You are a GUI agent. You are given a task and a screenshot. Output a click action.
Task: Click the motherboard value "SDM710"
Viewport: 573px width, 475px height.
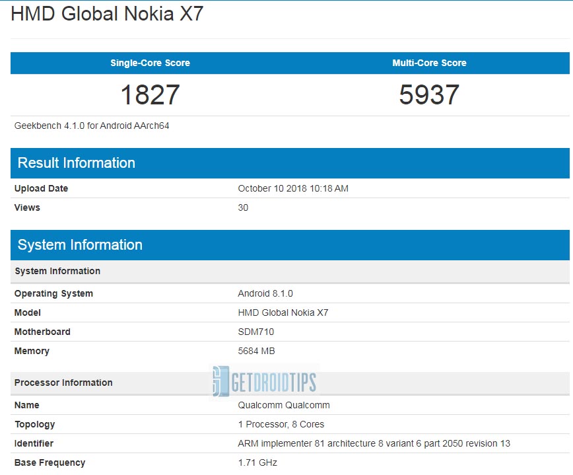pyautogui.click(x=256, y=332)
